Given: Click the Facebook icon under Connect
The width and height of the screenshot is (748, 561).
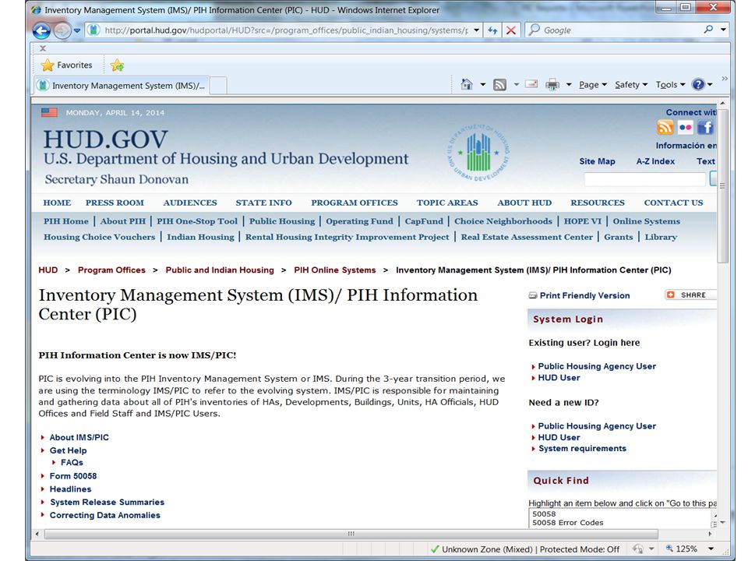Looking at the screenshot, I should (x=706, y=127).
